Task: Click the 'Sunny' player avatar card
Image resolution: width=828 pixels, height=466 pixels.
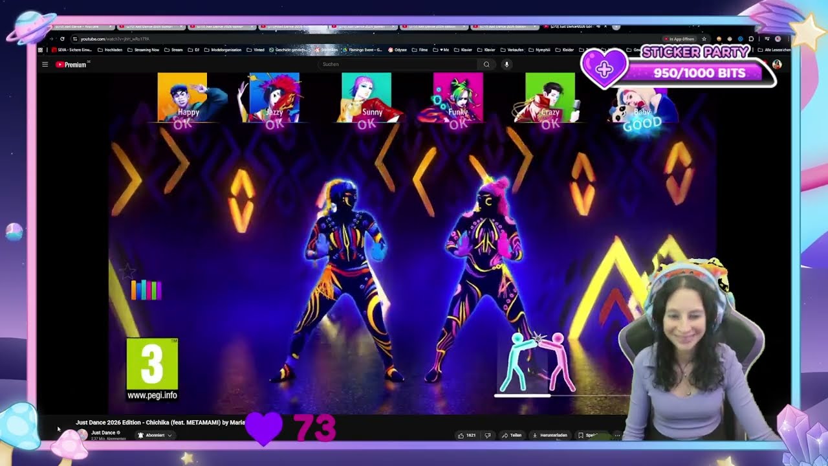Action: click(x=367, y=97)
